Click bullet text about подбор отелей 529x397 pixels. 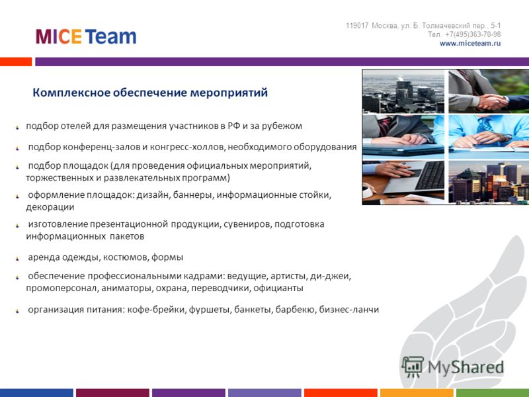pos(164,126)
